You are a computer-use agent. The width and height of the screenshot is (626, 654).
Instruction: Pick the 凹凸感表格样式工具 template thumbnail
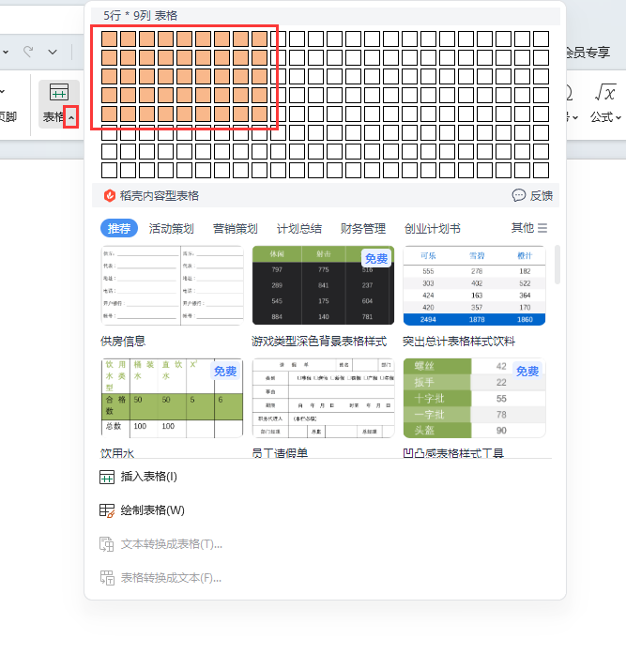click(474, 399)
